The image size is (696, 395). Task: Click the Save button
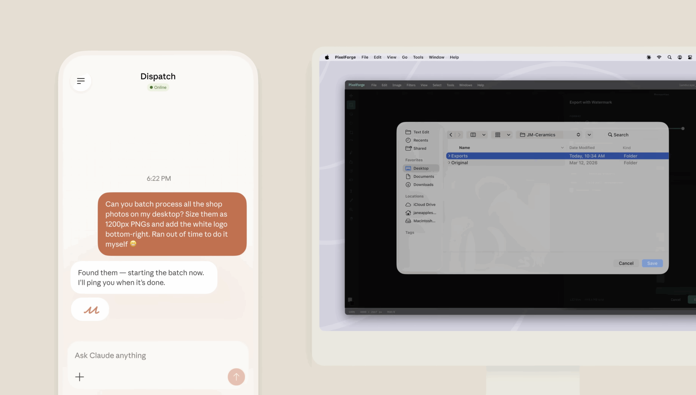(652, 263)
